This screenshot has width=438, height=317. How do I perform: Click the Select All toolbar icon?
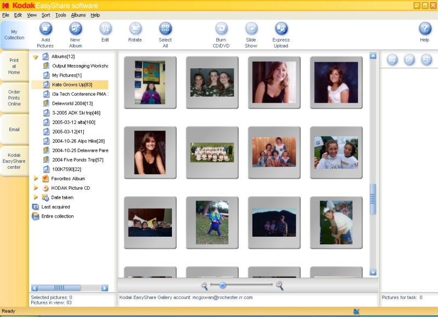point(165,29)
